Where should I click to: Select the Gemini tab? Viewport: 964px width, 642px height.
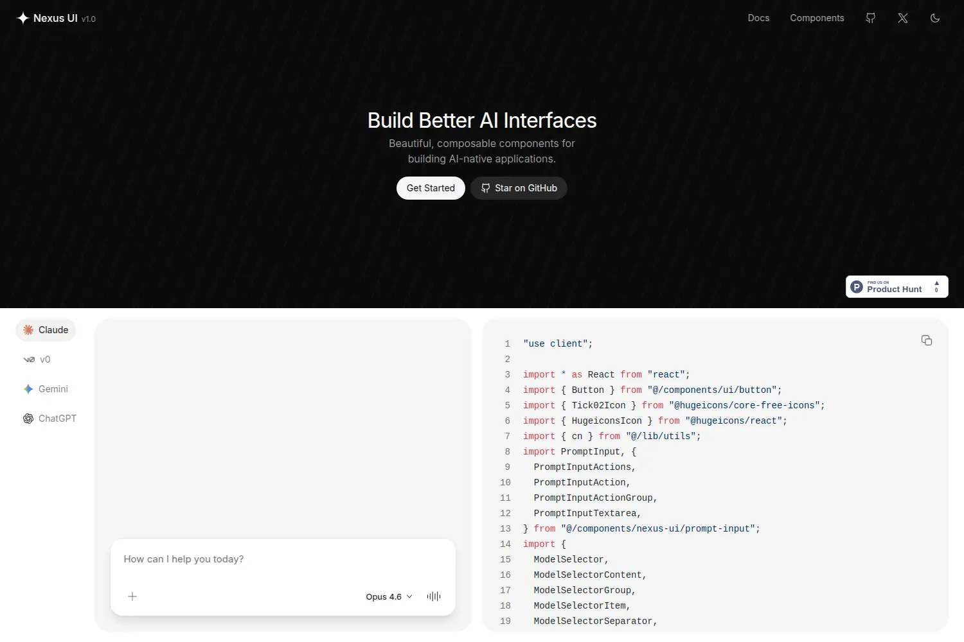tap(46, 389)
